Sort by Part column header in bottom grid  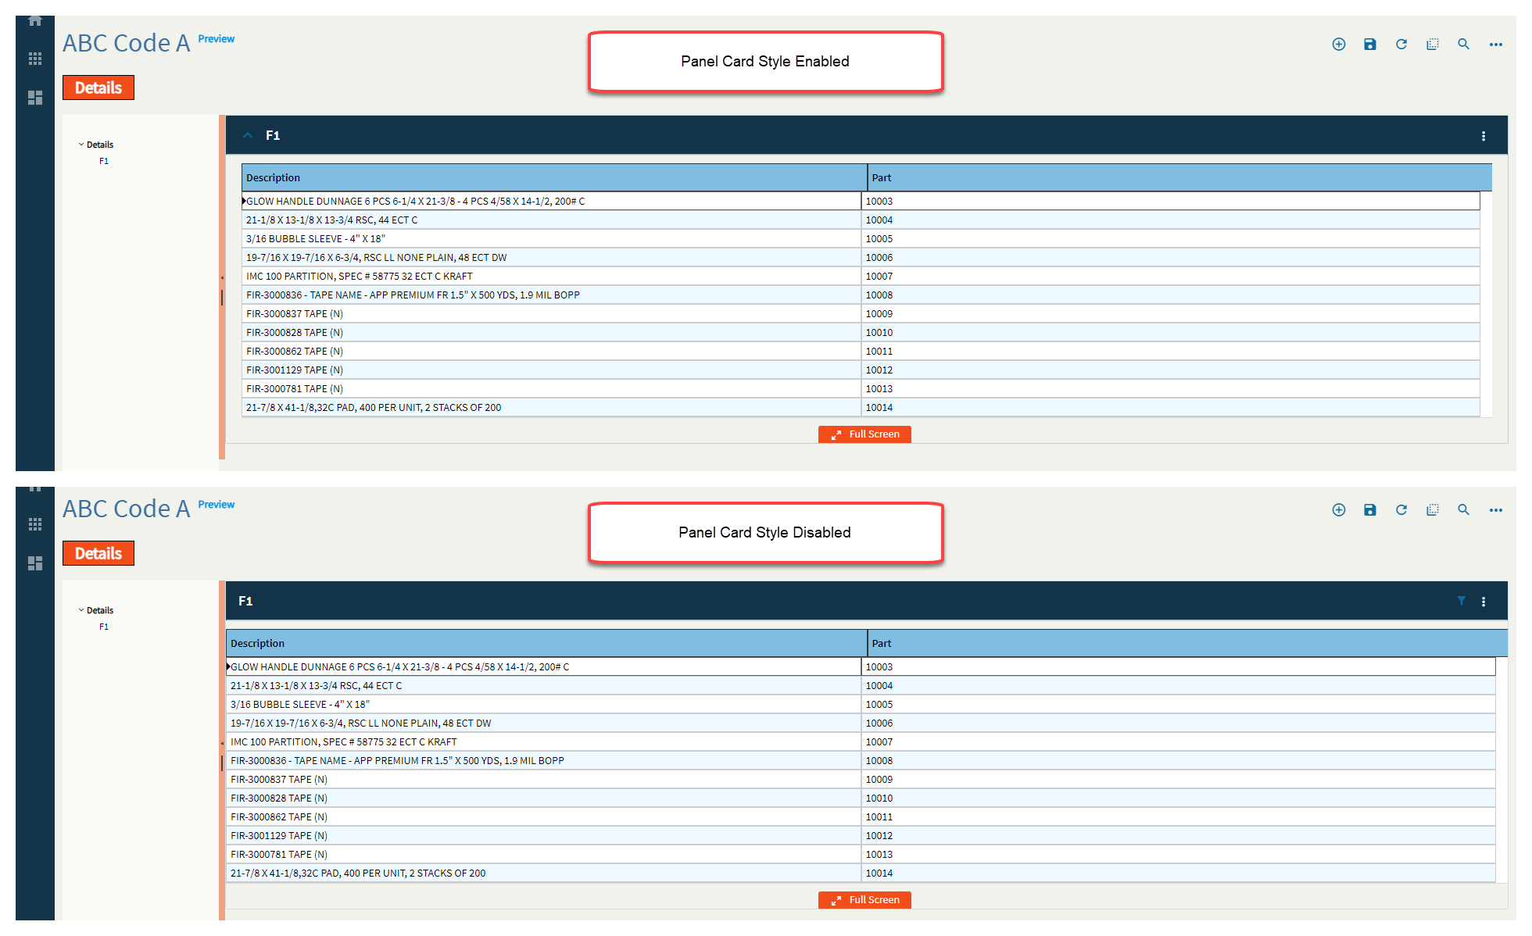(1187, 643)
